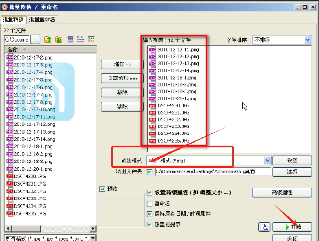Switch to details list view icon
Image resolution: width=319 pixels, height=241 pixels.
(x=70, y=39)
